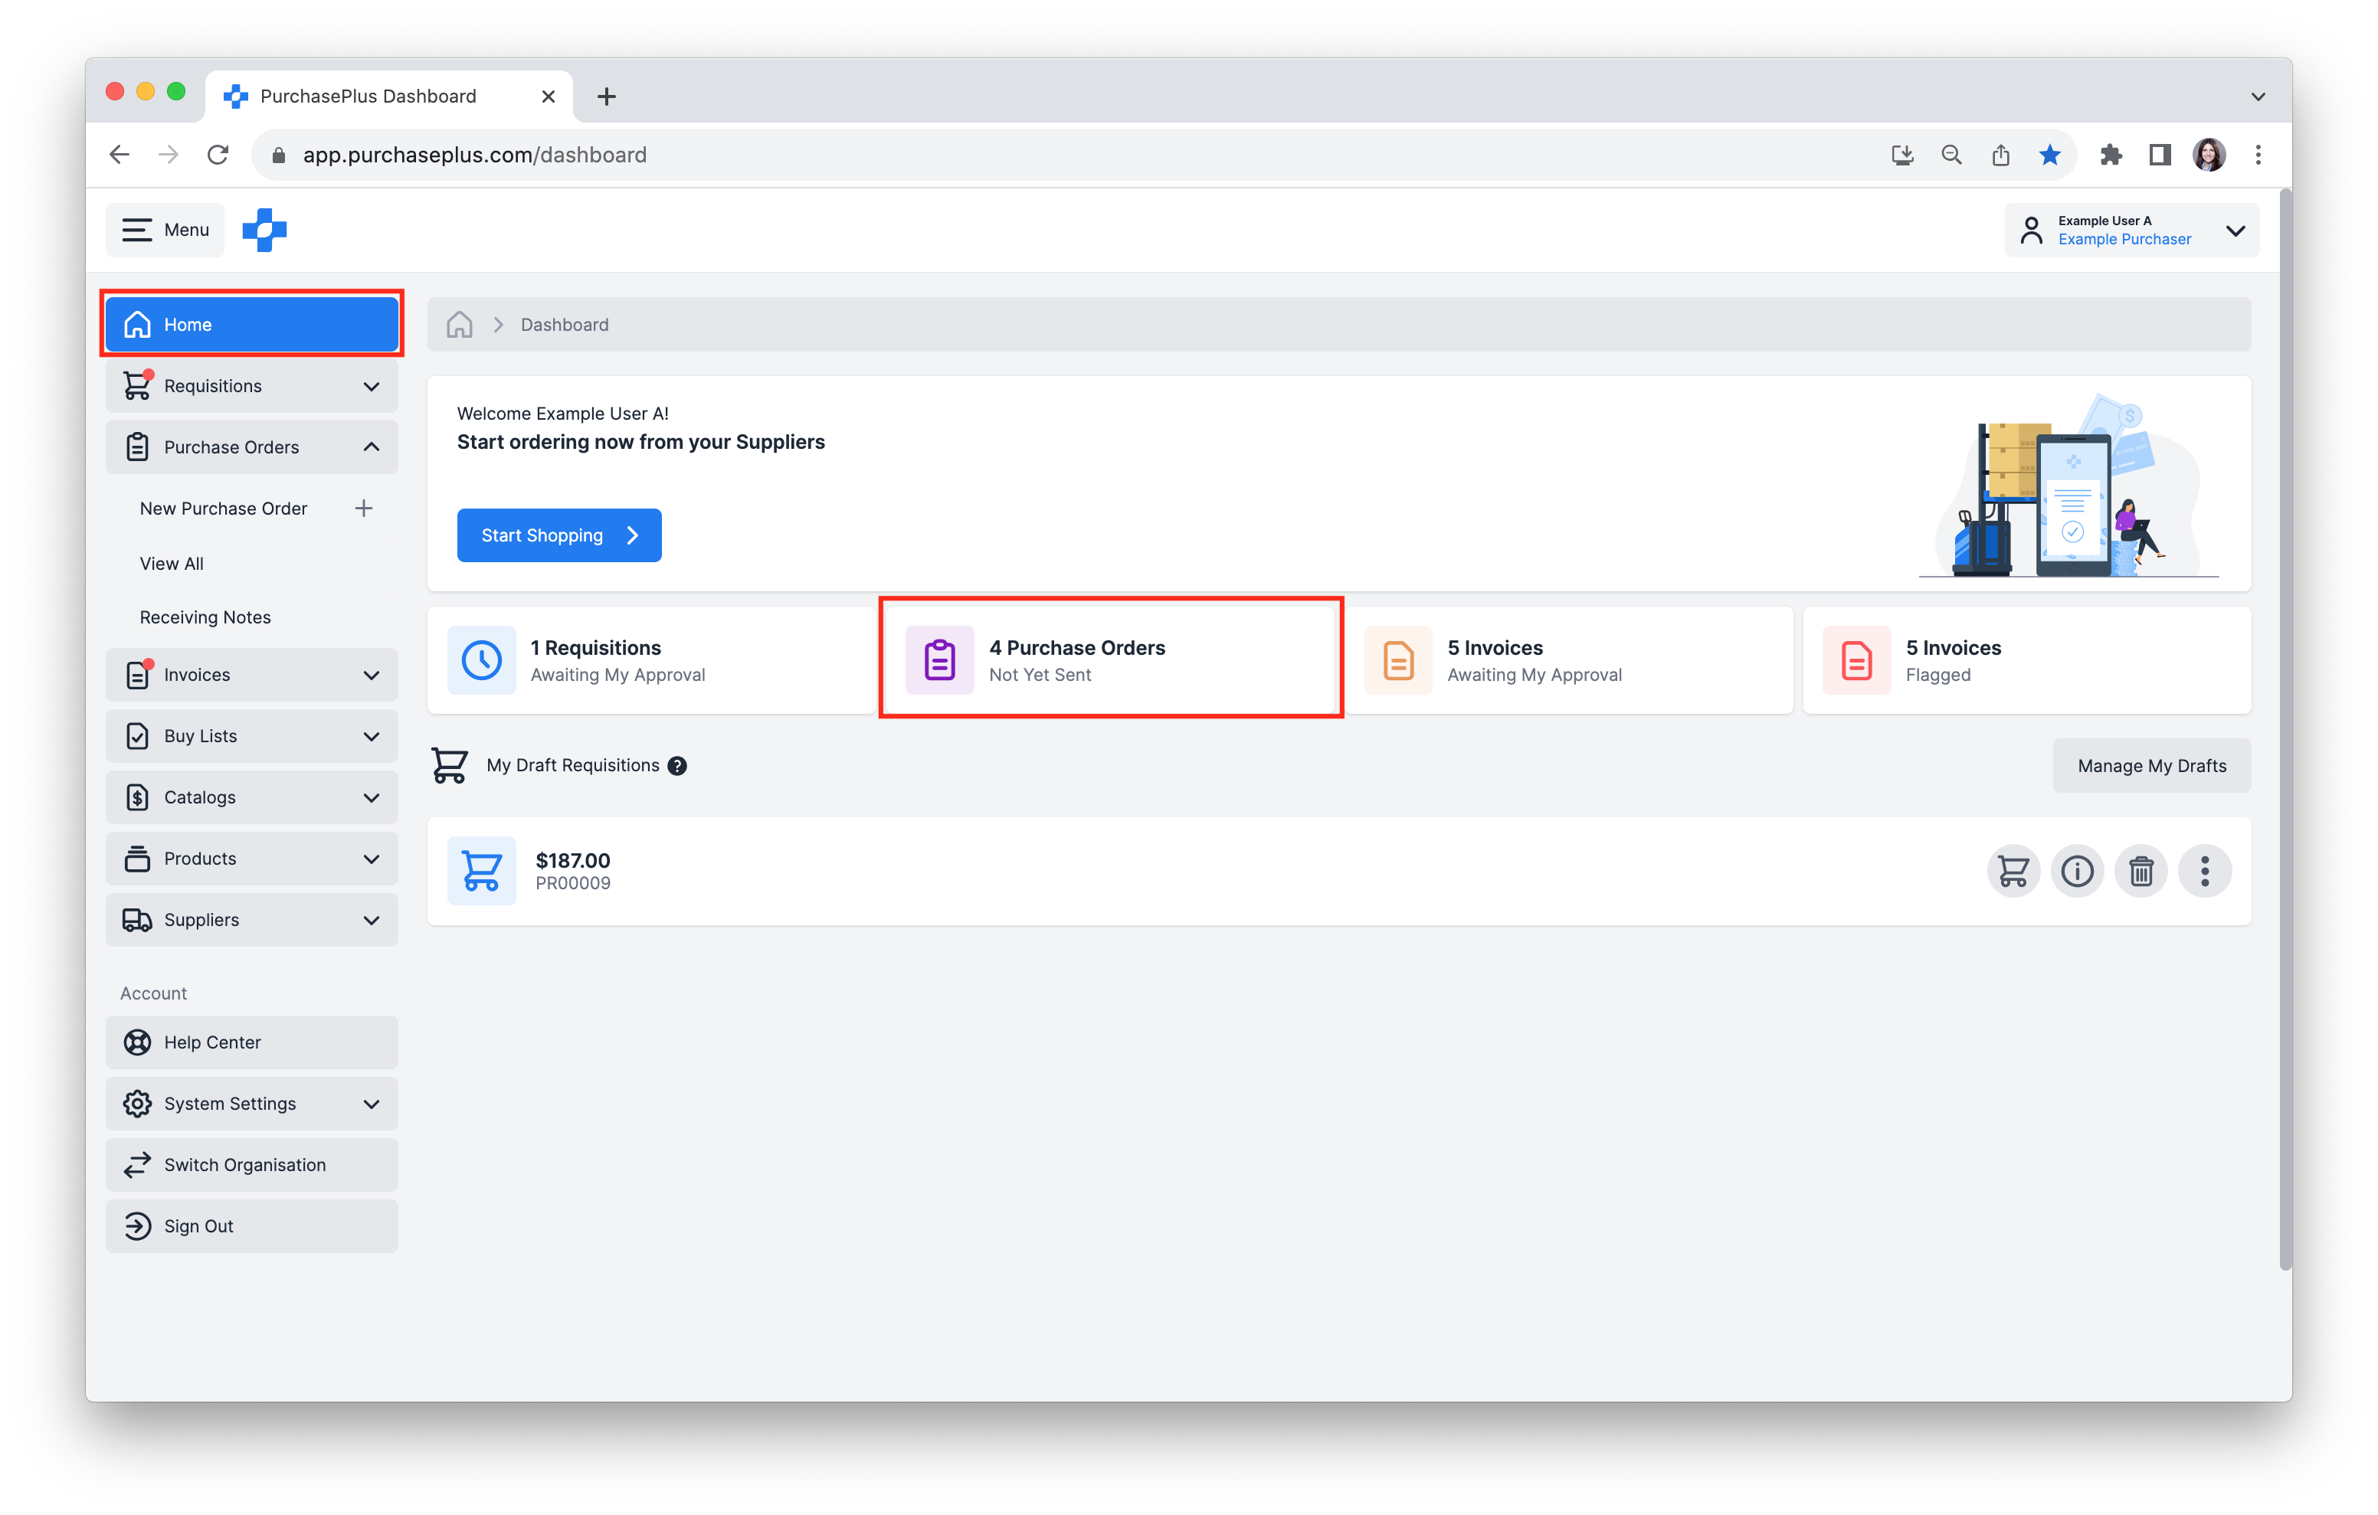Viewport: 2378px width, 1515px height.
Task: Click the Purchase Orders requisition icon
Action: [938, 659]
